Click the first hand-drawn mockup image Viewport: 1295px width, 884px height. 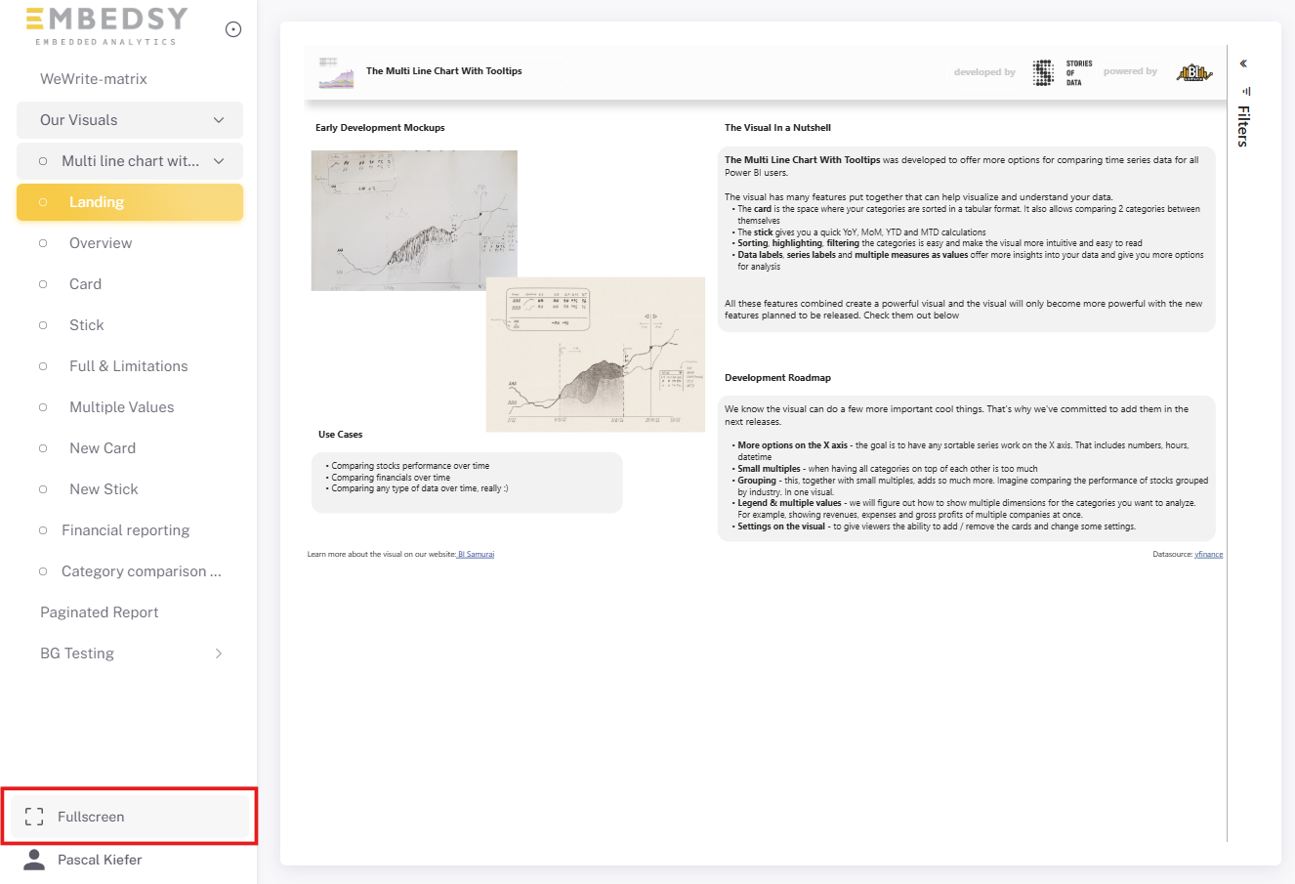pos(413,220)
